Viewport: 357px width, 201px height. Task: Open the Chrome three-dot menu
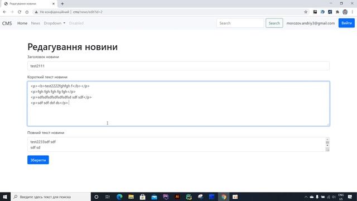(x=352, y=12)
